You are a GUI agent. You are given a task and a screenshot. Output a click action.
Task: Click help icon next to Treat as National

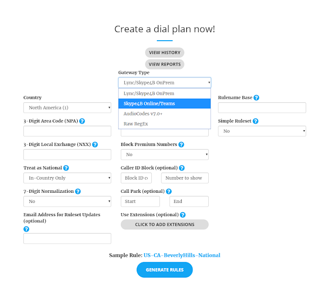(x=66, y=168)
